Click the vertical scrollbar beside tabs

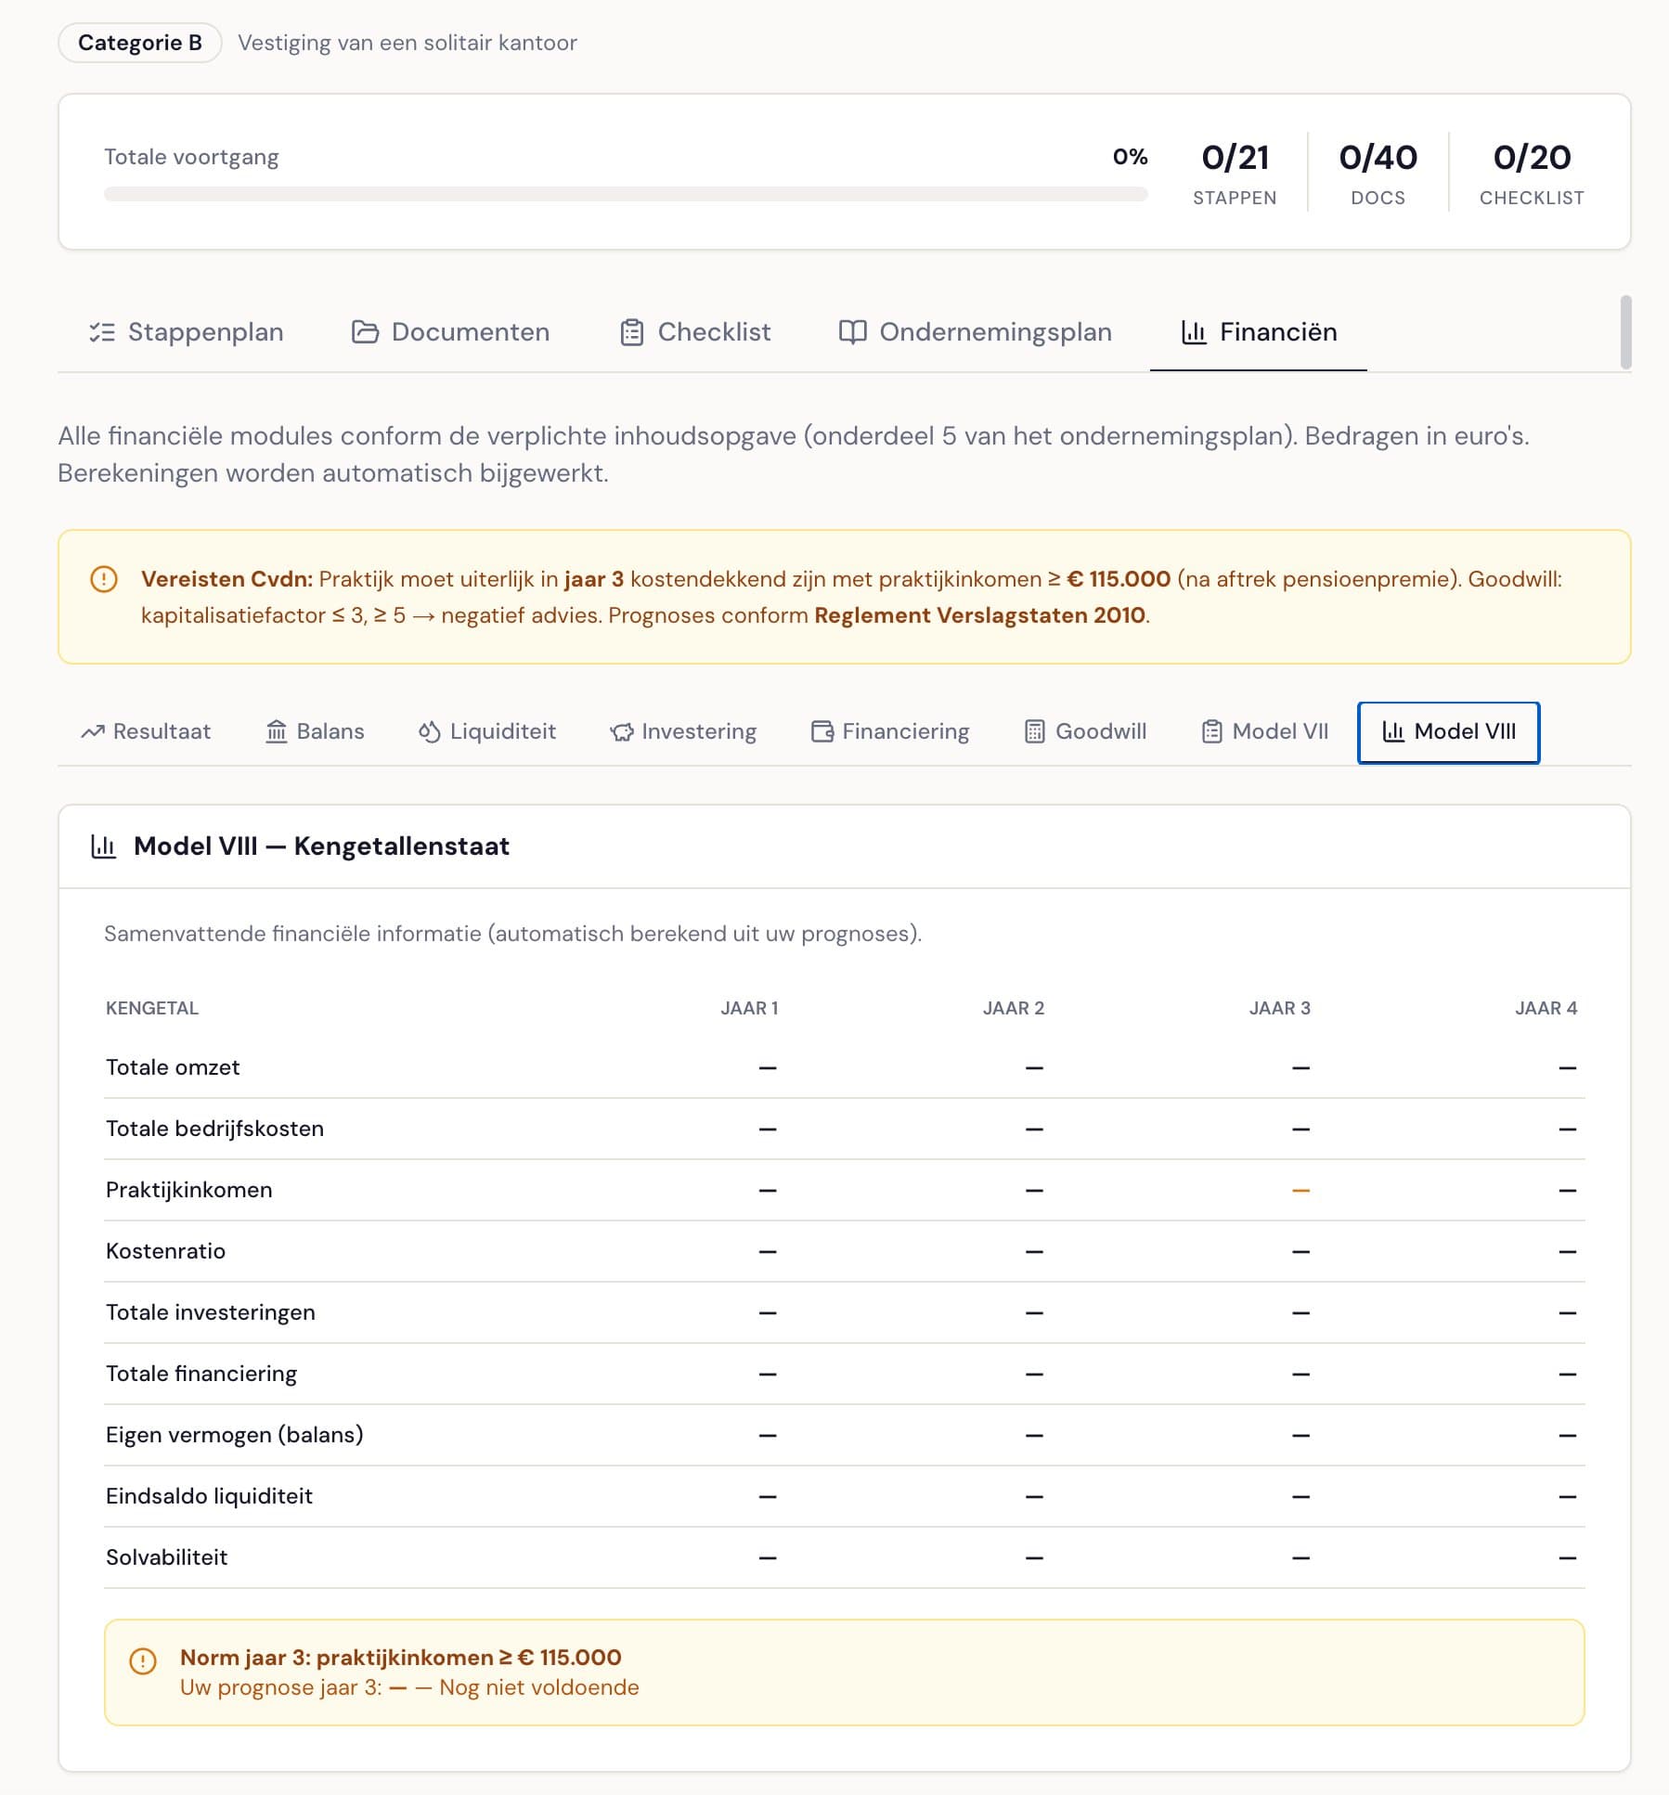[1625, 332]
